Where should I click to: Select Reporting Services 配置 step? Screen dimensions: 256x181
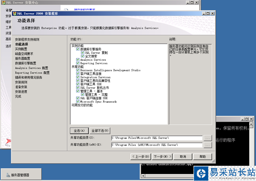click(32, 72)
